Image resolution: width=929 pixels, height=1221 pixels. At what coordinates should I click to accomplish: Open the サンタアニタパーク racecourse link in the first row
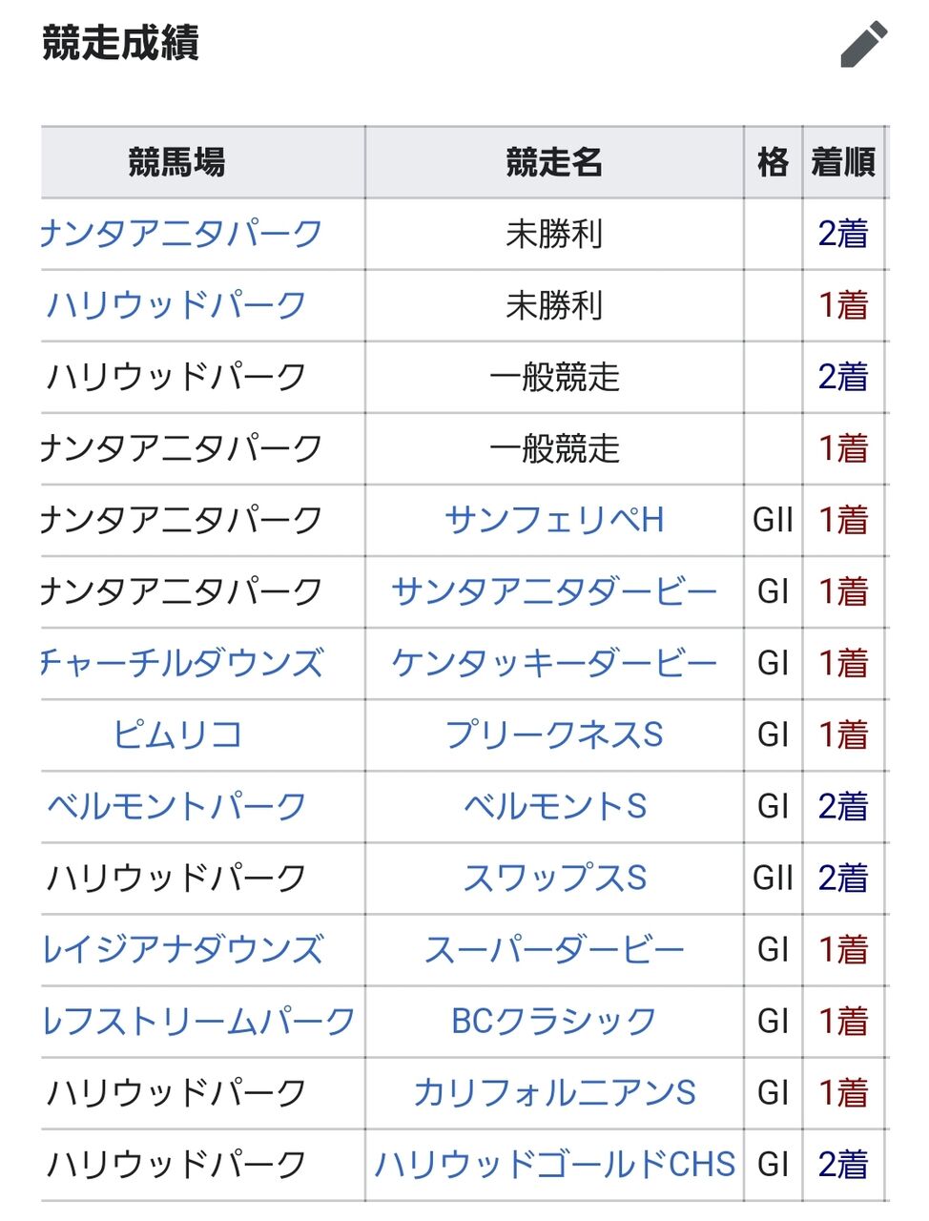(182, 234)
